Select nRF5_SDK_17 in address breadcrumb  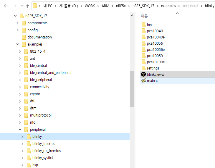[x=143, y=6]
